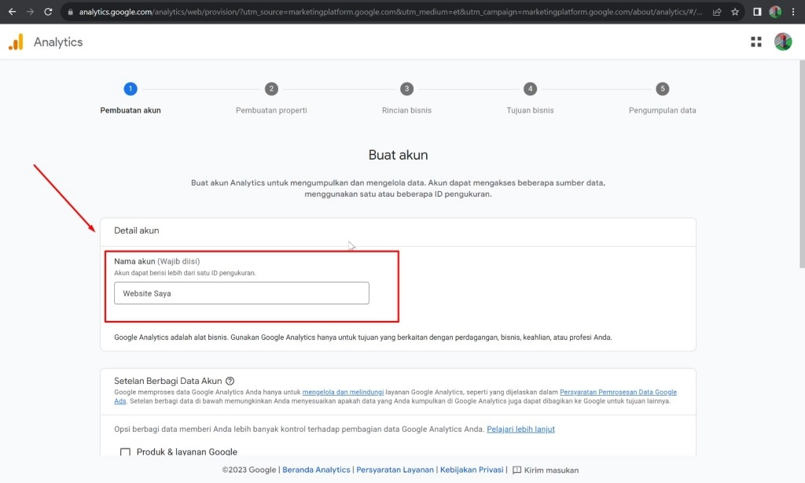The height and width of the screenshot is (483, 805).
Task: Click the Google Analytics logo icon
Action: click(16, 42)
